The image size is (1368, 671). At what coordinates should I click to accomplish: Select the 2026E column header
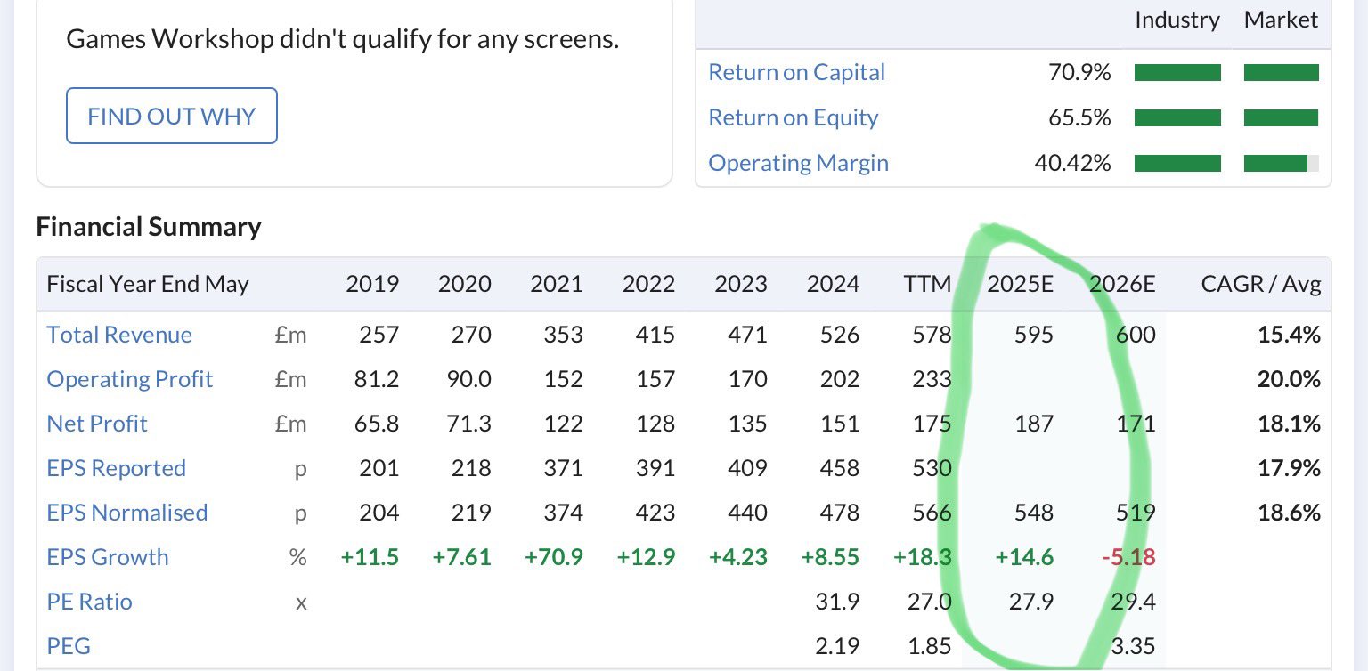(x=1122, y=284)
